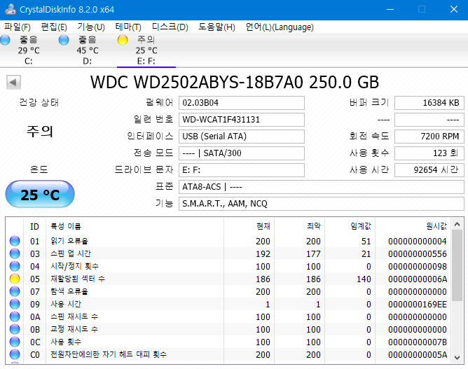The width and height of the screenshot is (468, 369).
Task: Click the 현재 column header
Action: click(249, 226)
